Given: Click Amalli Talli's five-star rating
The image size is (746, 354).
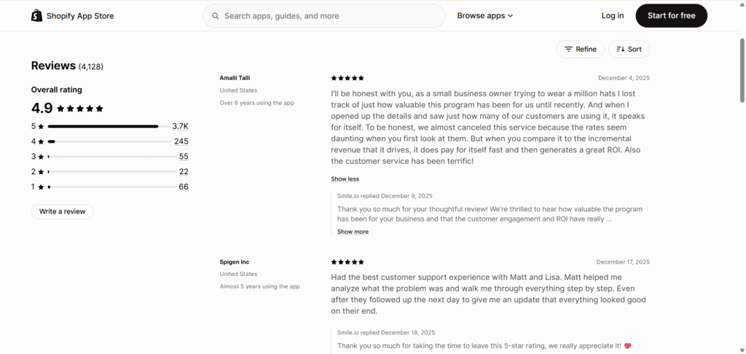Looking at the screenshot, I should click(348, 78).
